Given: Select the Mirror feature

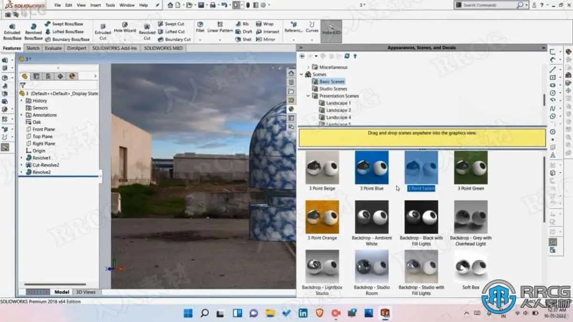Looking at the screenshot, I should click(265, 39).
